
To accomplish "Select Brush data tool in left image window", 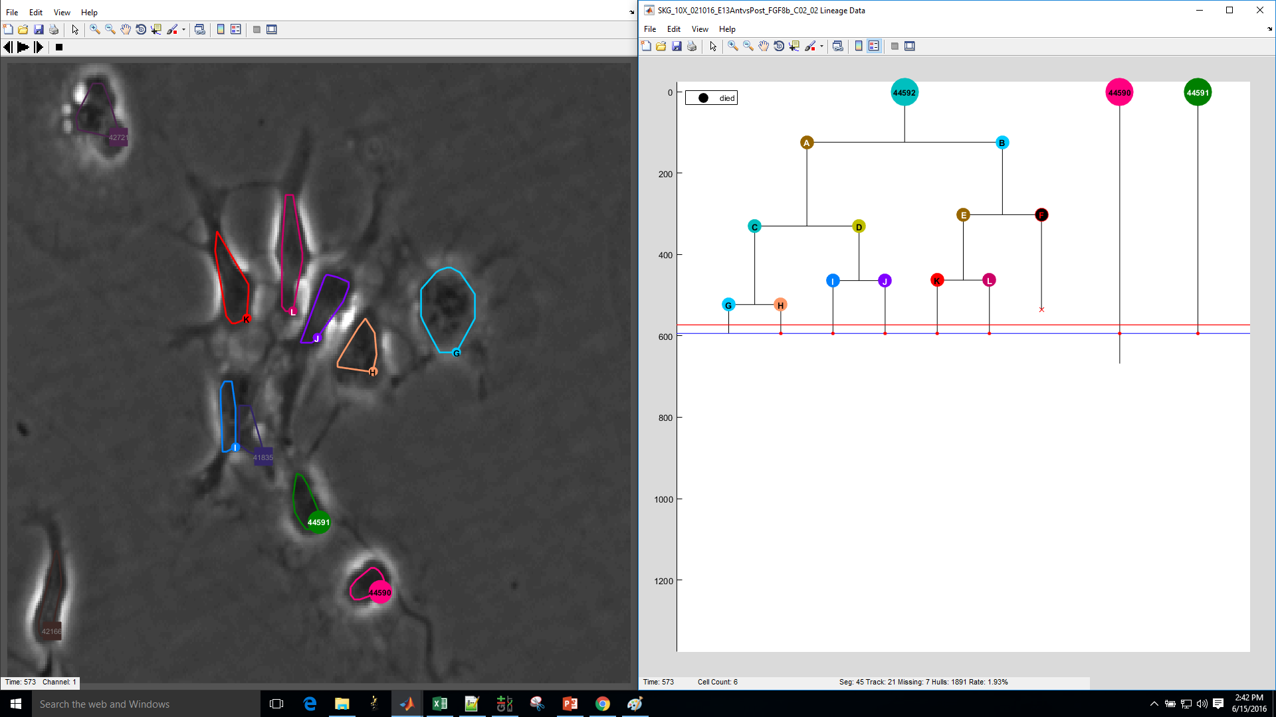I will [172, 29].
